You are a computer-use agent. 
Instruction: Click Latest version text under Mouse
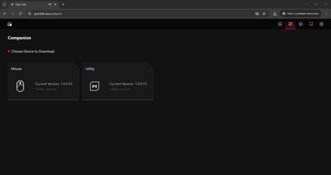[46, 89]
